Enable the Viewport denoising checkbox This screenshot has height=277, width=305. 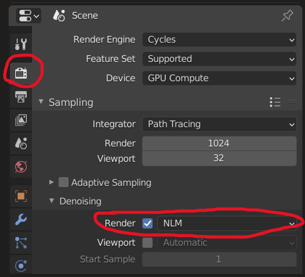point(148,242)
